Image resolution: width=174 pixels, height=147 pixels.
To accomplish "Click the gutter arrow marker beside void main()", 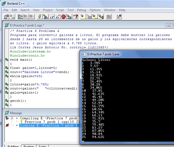I will pos(7,60).
